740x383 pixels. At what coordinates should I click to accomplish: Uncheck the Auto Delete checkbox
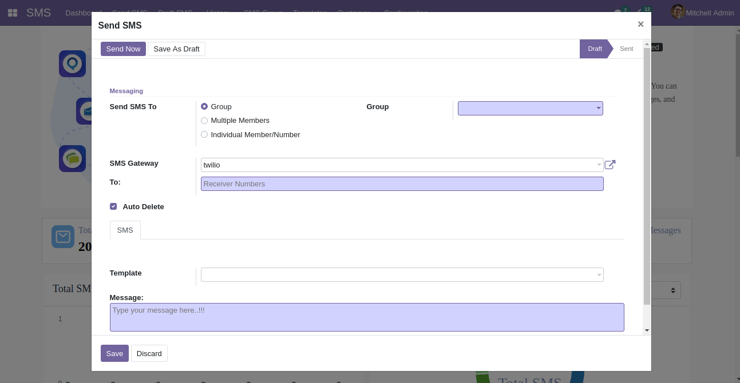(113, 206)
